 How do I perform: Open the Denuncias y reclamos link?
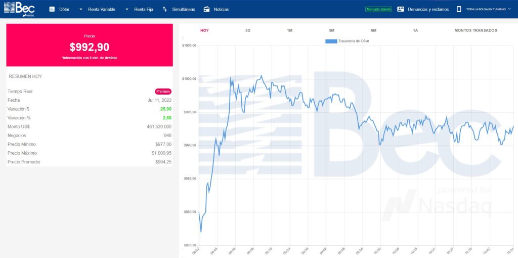pos(428,9)
